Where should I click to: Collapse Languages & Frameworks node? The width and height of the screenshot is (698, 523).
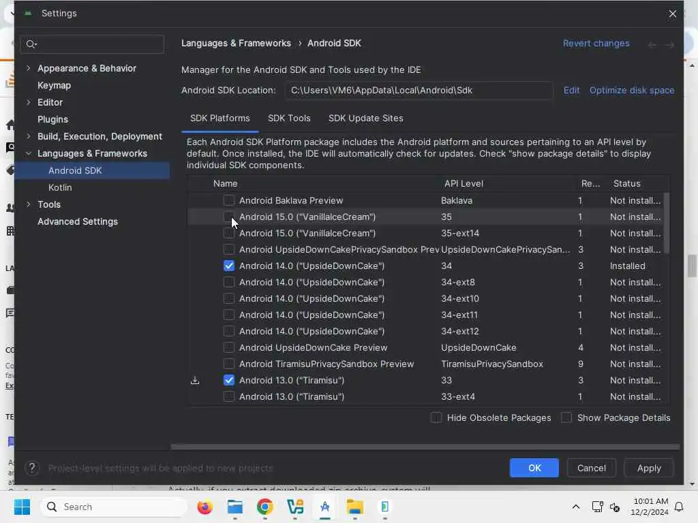click(29, 153)
